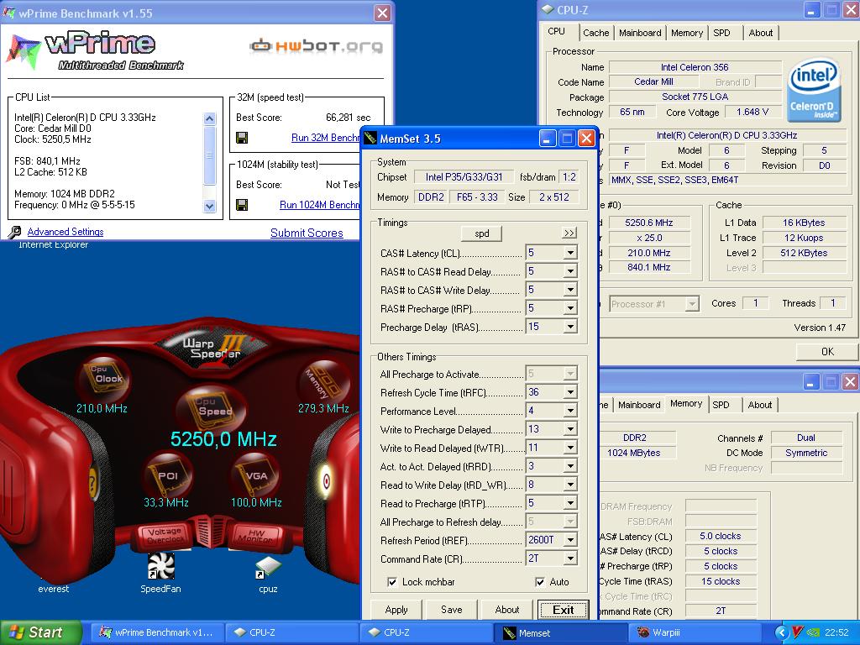860x645 pixels.
Task: Click the Apply button in MemSet
Action: point(396,610)
